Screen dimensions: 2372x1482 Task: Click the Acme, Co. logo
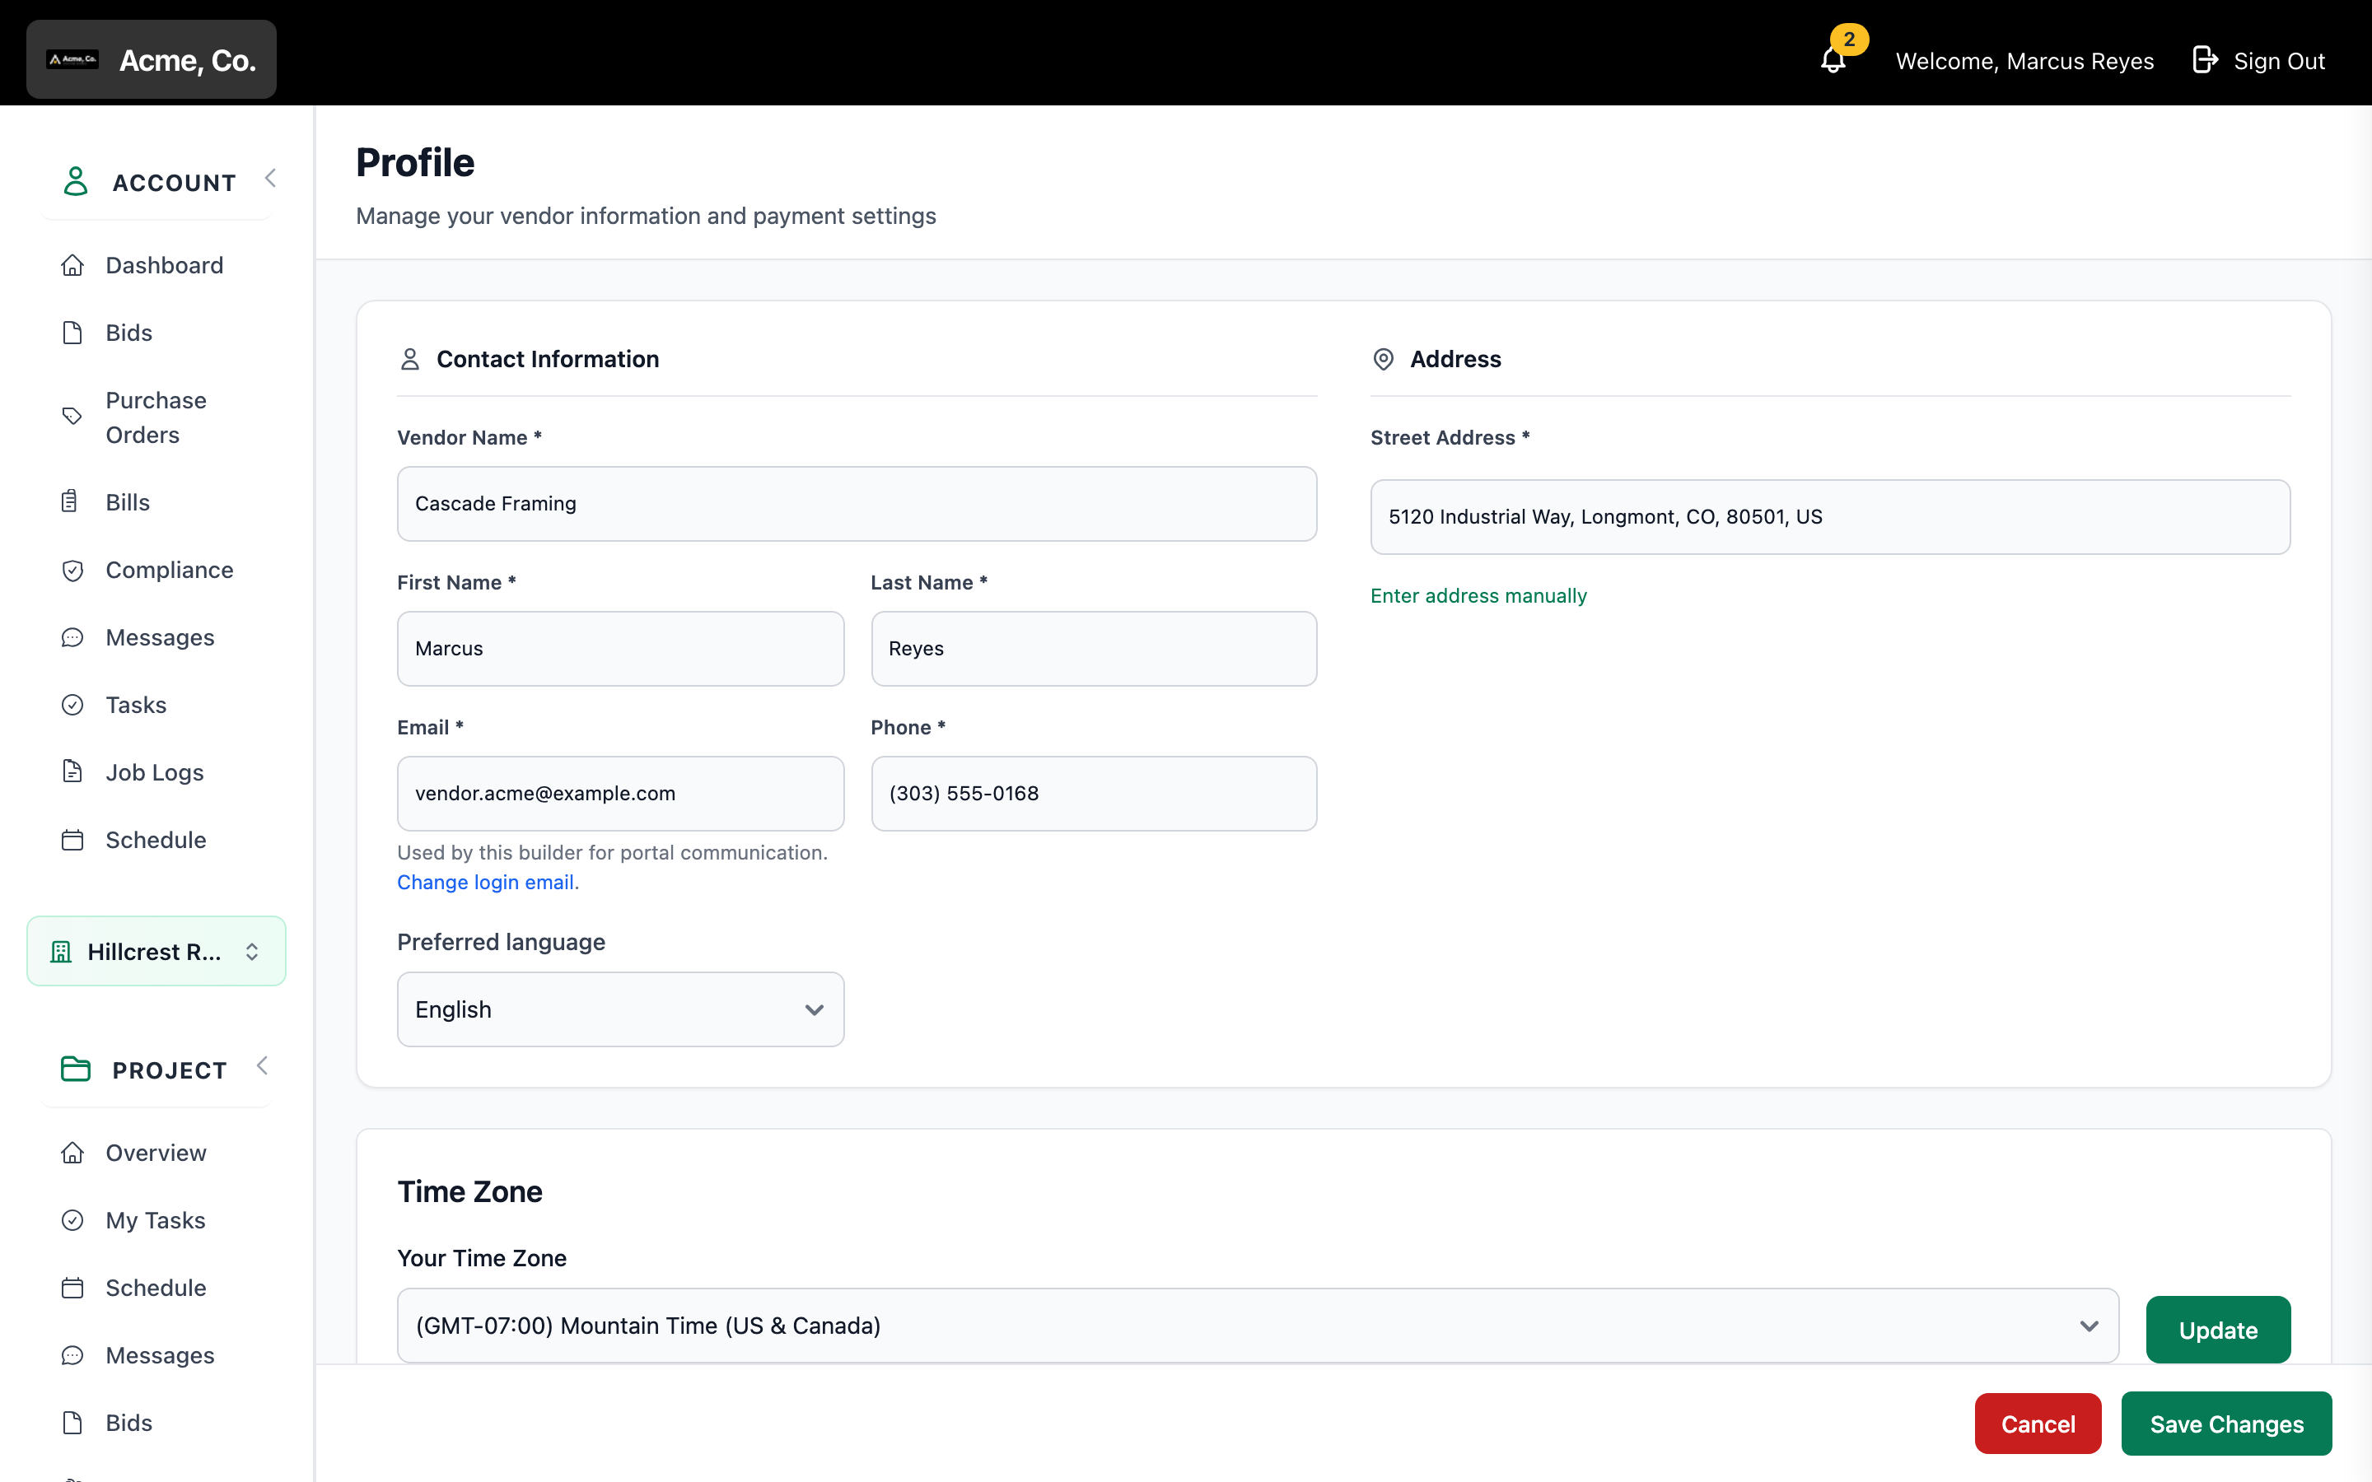click(x=72, y=60)
